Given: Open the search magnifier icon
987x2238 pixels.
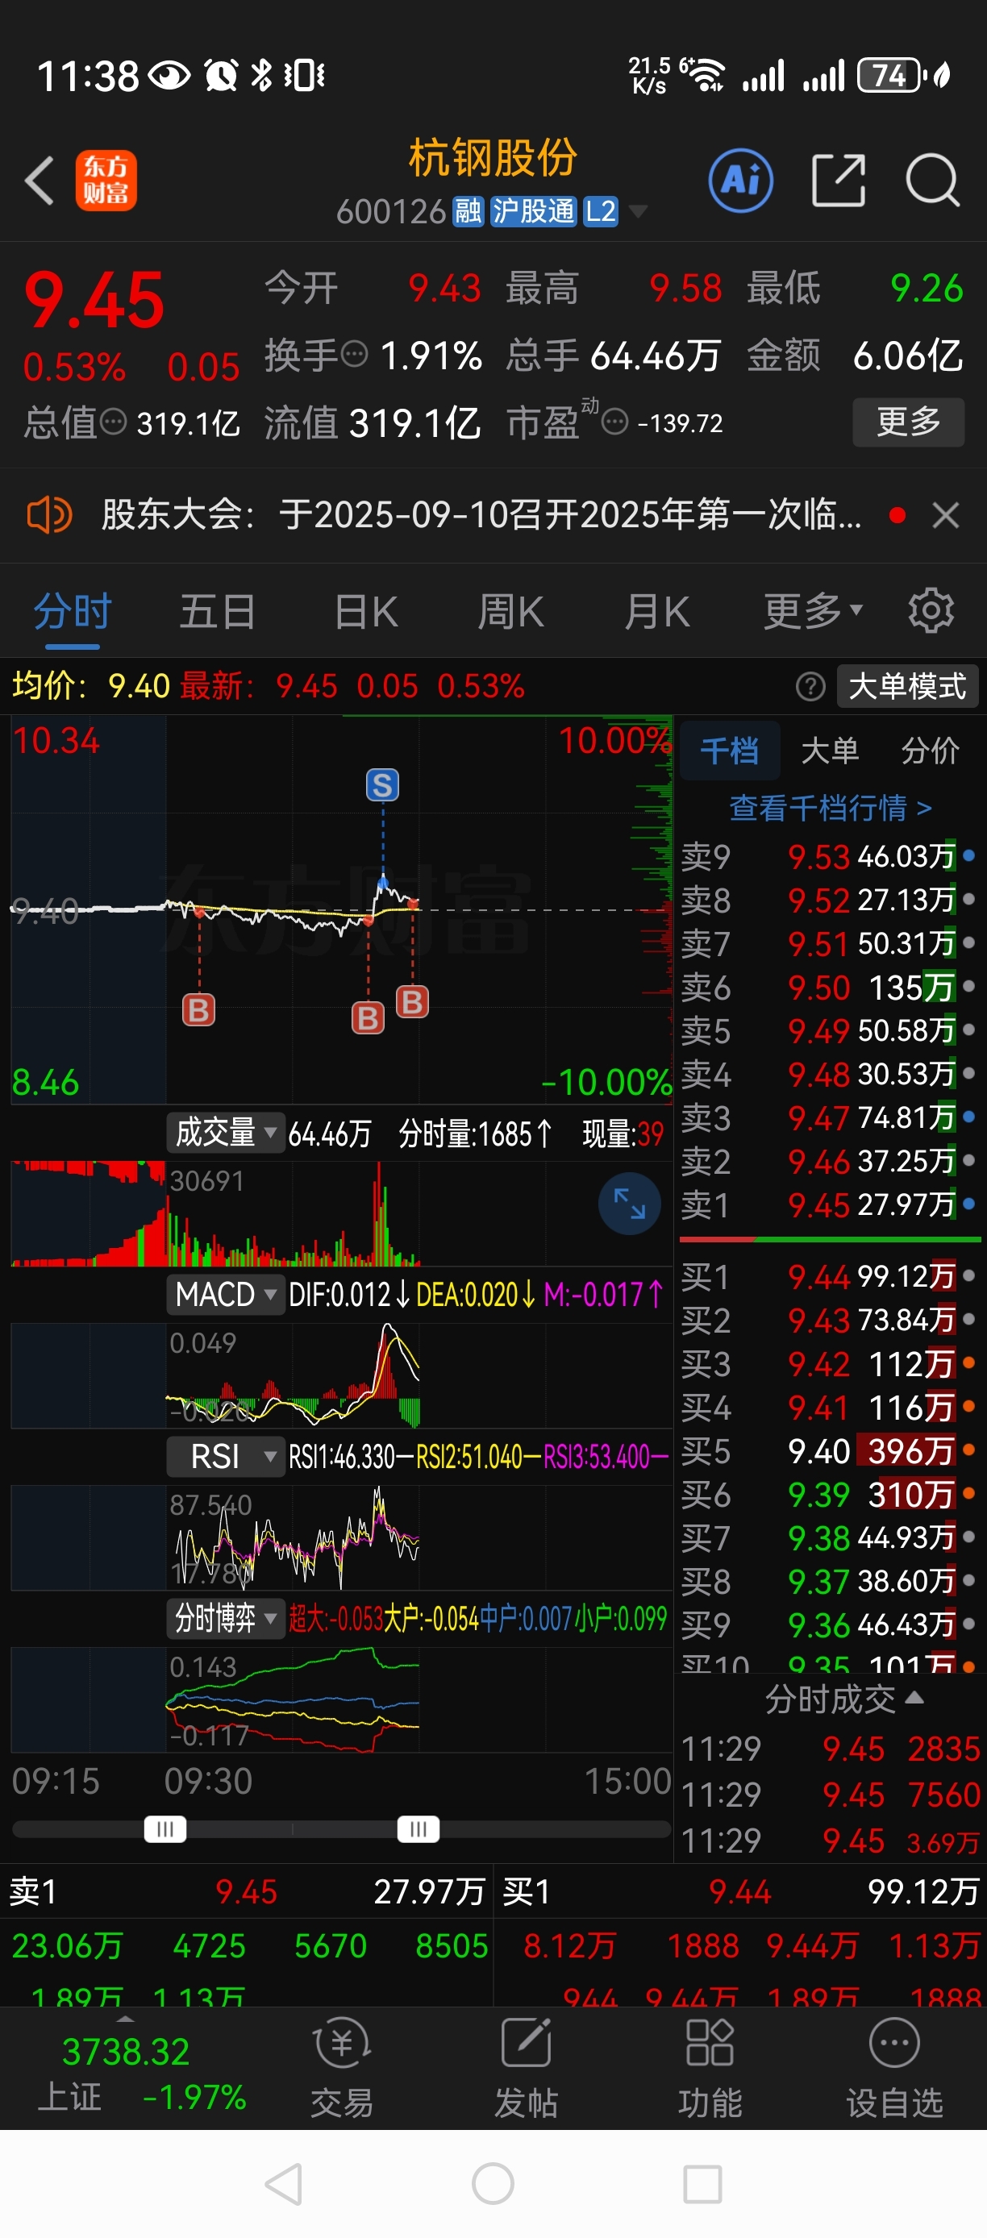Looking at the screenshot, I should [932, 181].
